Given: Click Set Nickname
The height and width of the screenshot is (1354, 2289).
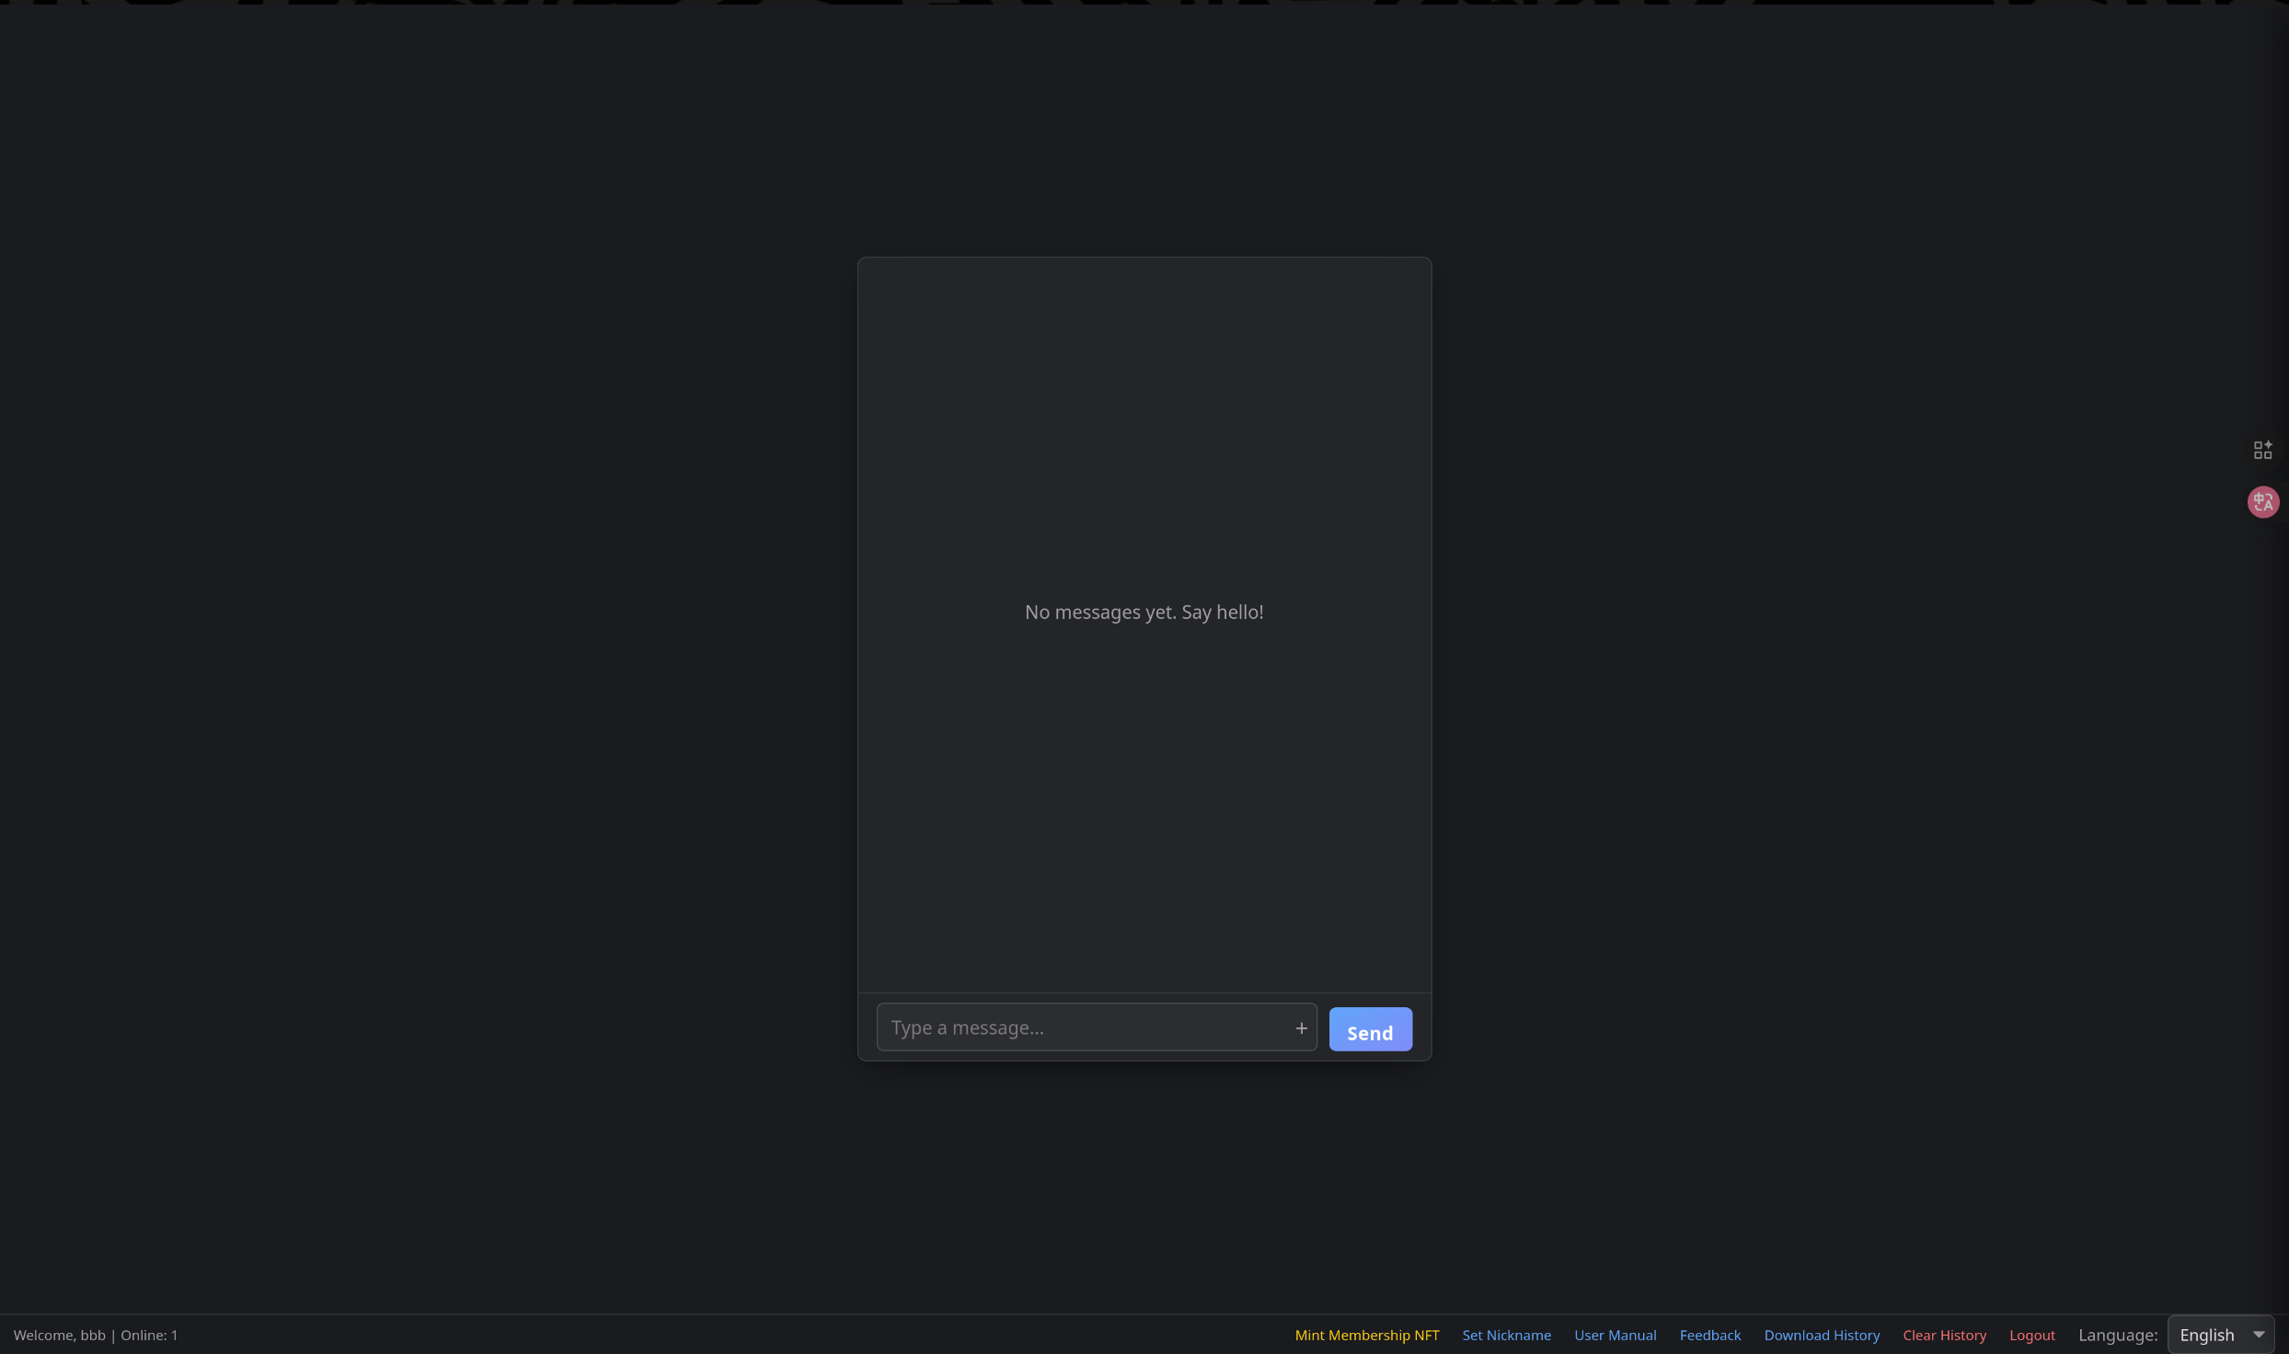Looking at the screenshot, I should [1506, 1335].
